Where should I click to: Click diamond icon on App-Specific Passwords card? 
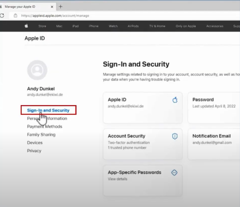click(x=174, y=172)
